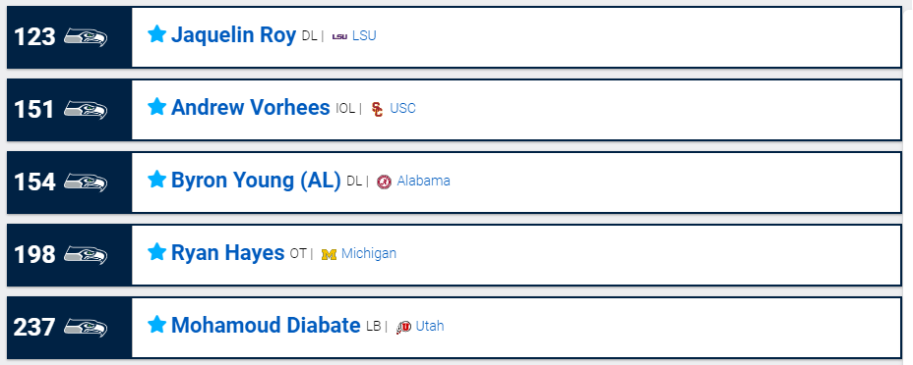Toggle the star next to Byron Young (AL)
913x365 pixels.
pos(156,180)
